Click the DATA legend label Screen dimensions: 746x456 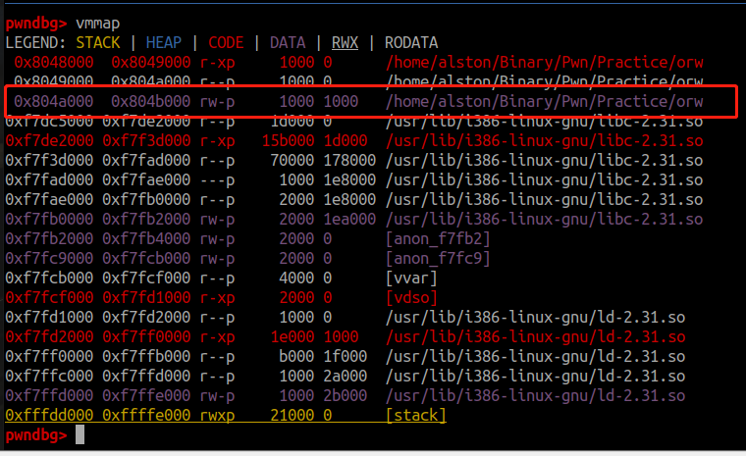(288, 42)
